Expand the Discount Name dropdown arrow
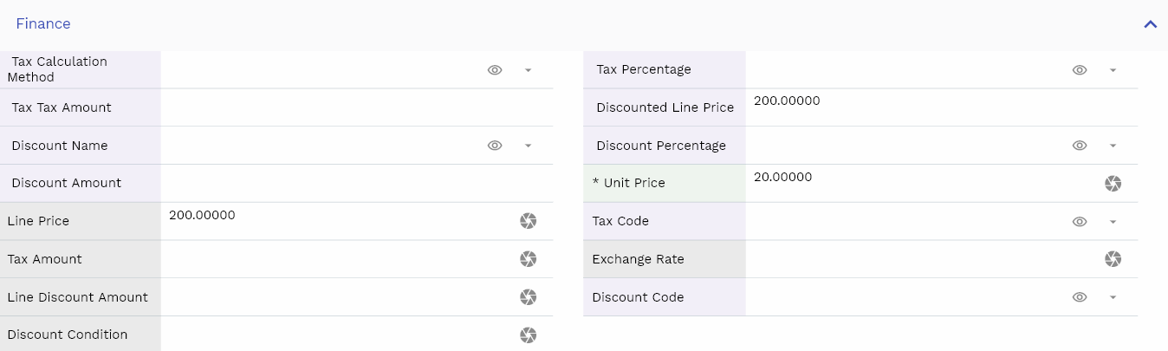Image resolution: width=1168 pixels, height=351 pixels. (528, 146)
